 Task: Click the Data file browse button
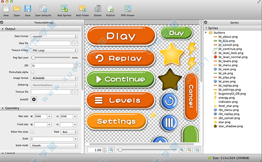[x=75, y=43]
